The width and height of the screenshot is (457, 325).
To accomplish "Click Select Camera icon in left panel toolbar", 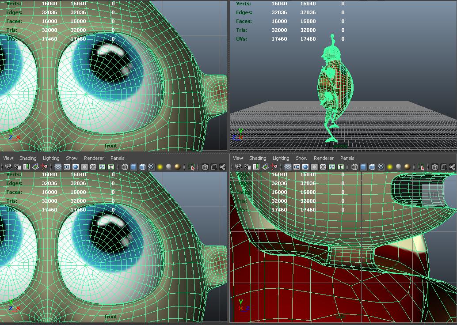I will [x=9, y=167].
